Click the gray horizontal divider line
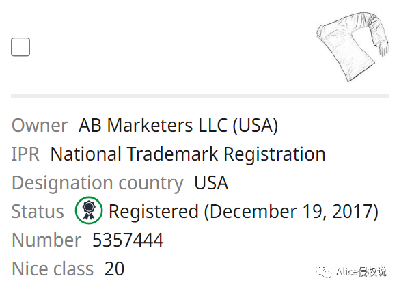This screenshot has width=399, height=289. coord(200,96)
